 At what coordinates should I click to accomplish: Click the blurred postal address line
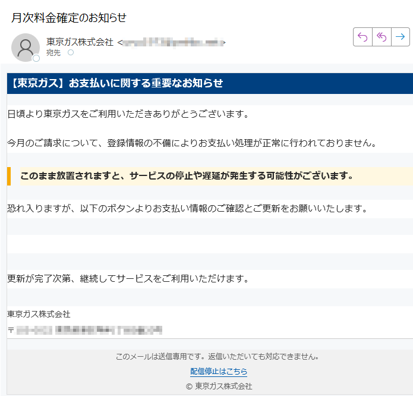pyautogui.click(x=85, y=330)
